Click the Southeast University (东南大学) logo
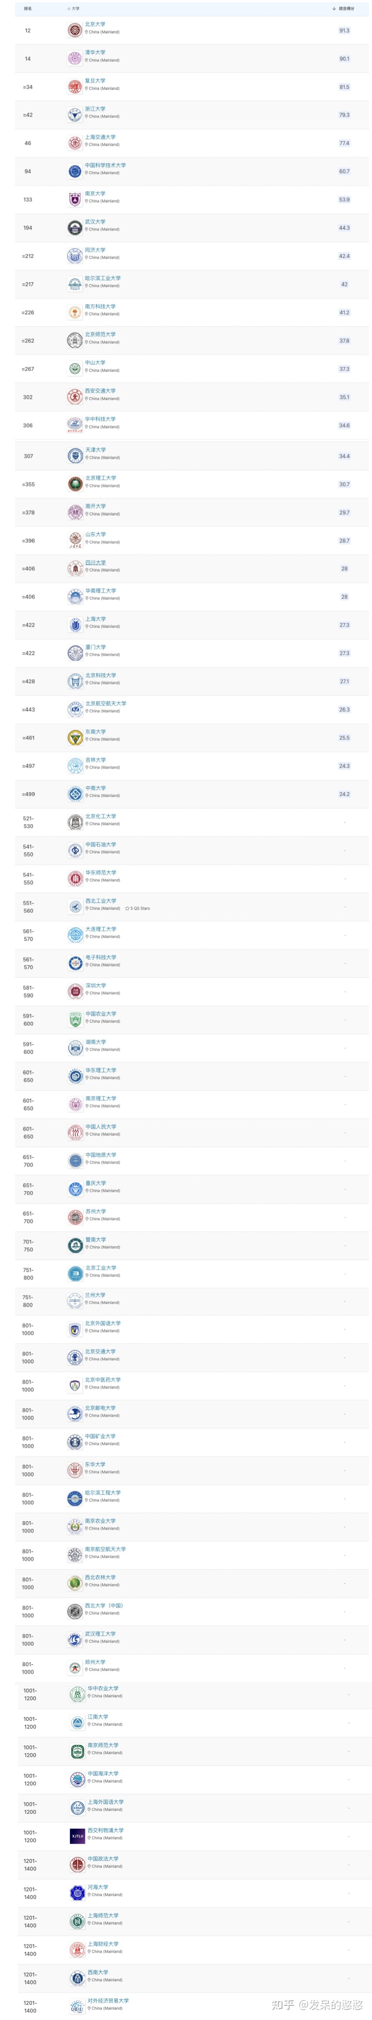 (74, 737)
